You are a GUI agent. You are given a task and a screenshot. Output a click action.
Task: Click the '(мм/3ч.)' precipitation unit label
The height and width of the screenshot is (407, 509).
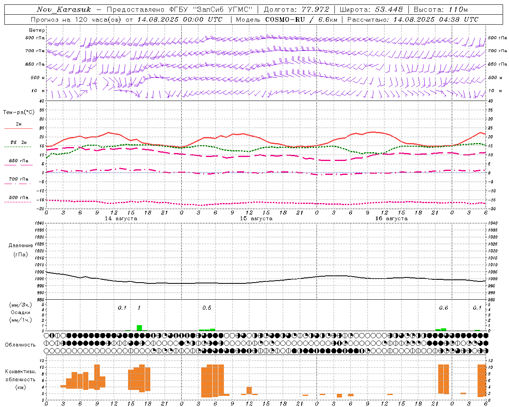[21, 305]
